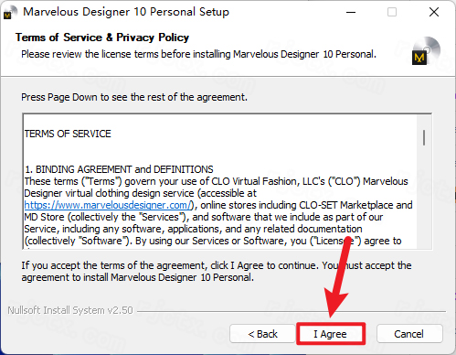
Task: Go back with the < Back button
Action: [262, 334]
